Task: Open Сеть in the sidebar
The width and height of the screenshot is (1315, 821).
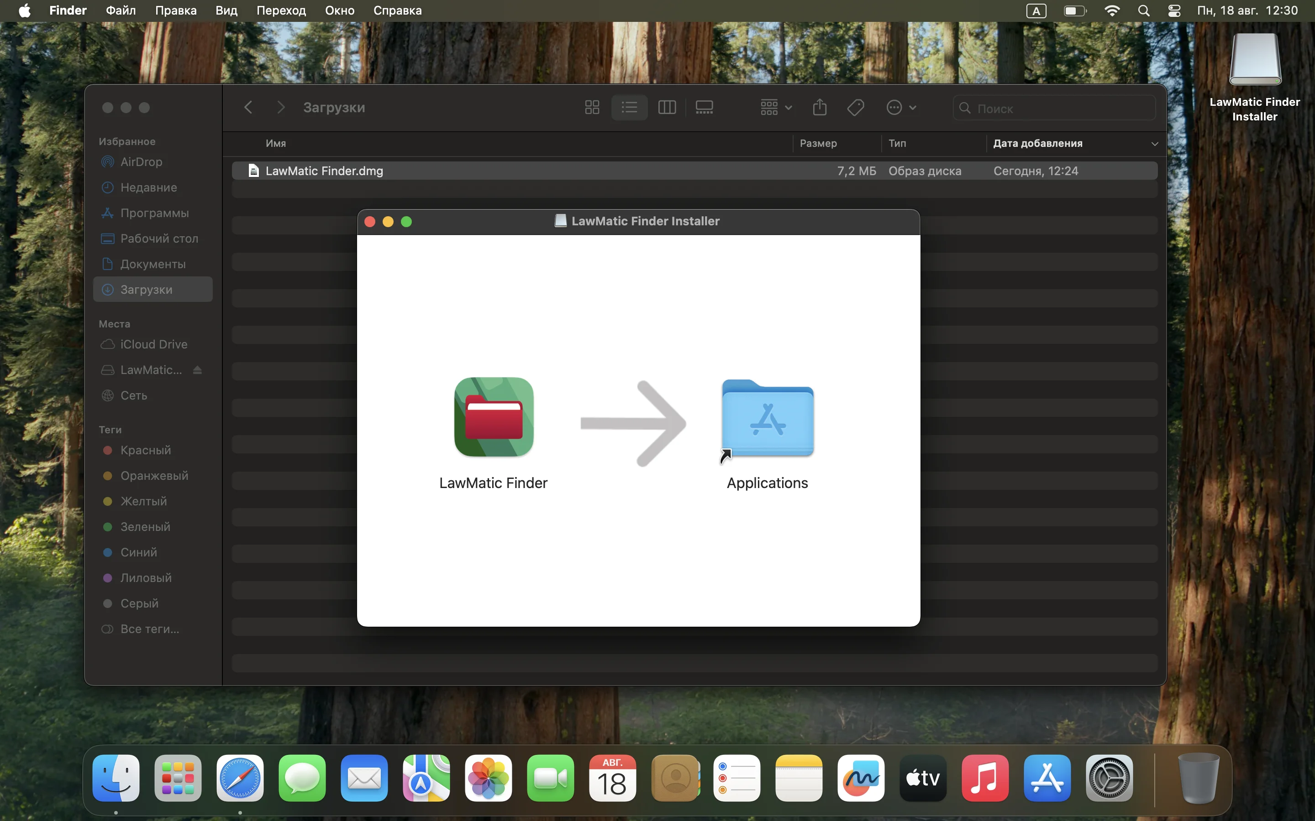Action: pyautogui.click(x=153, y=395)
